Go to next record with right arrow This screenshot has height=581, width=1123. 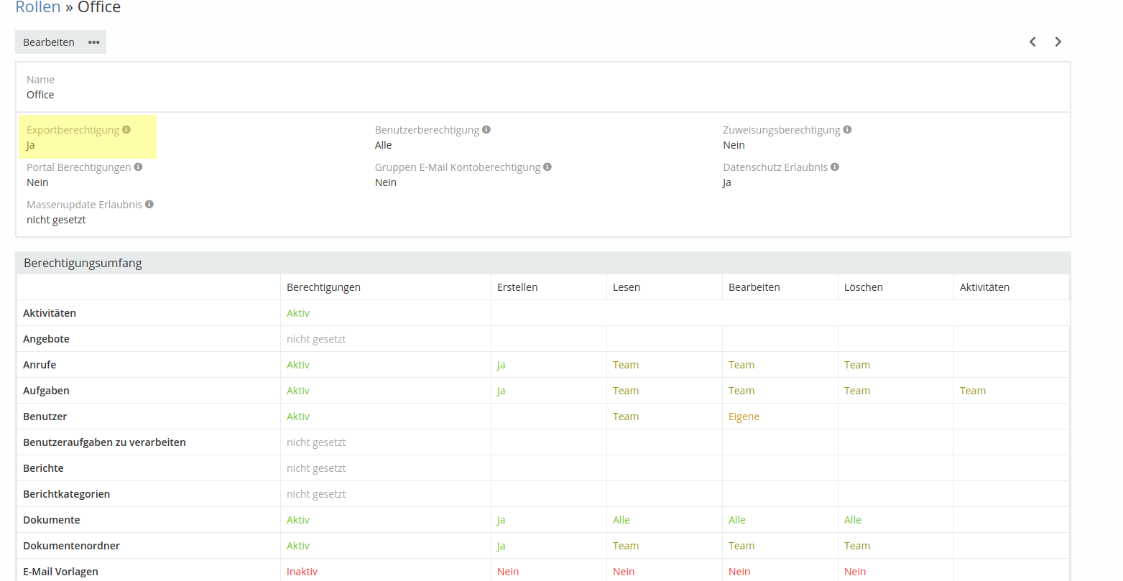(x=1058, y=42)
